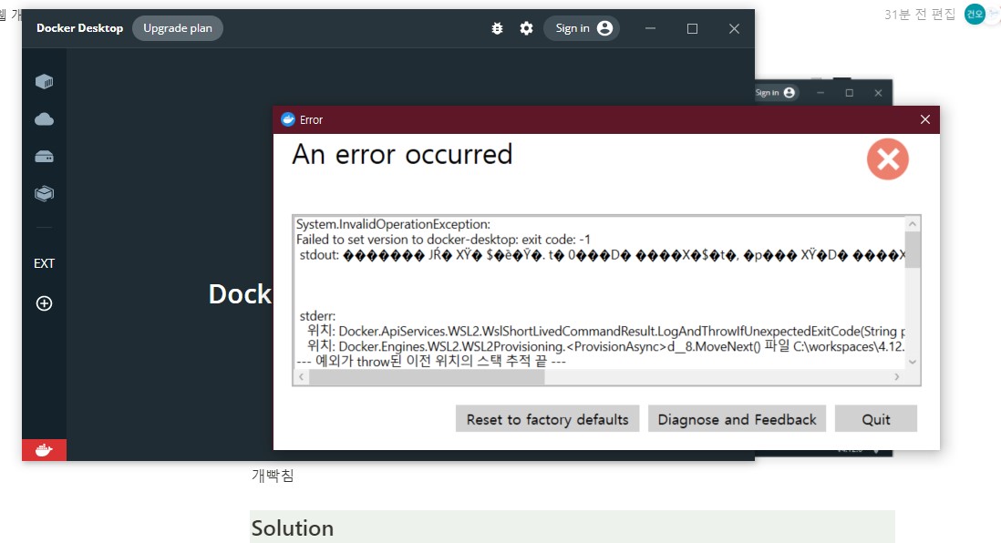The width and height of the screenshot is (1001, 543).
Task: Click the '개빡침' text below the image
Action: coord(273,476)
